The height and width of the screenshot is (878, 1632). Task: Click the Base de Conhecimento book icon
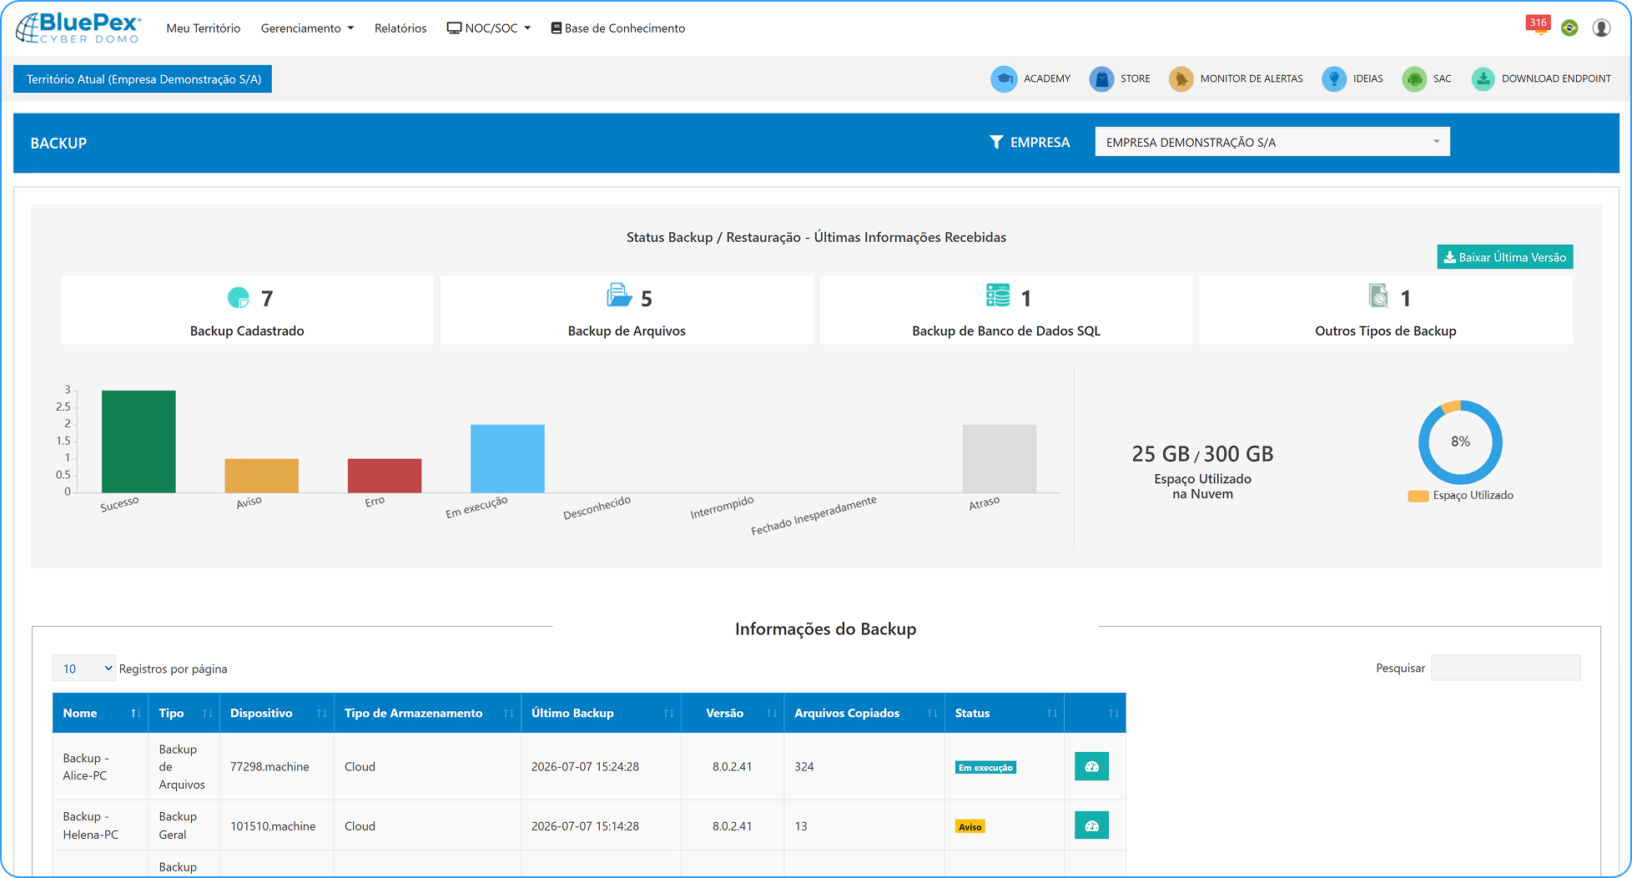tap(556, 28)
